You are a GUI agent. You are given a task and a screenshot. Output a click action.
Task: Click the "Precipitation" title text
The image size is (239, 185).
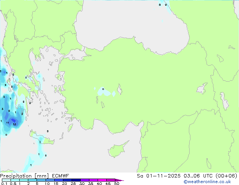16,176
